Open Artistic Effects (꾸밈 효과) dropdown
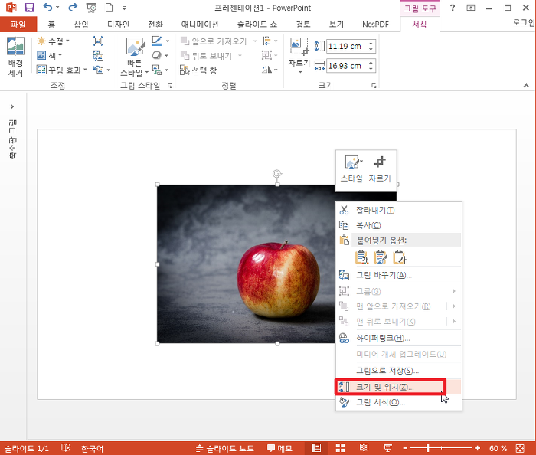The height and width of the screenshot is (455, 536). coord(62,70)
